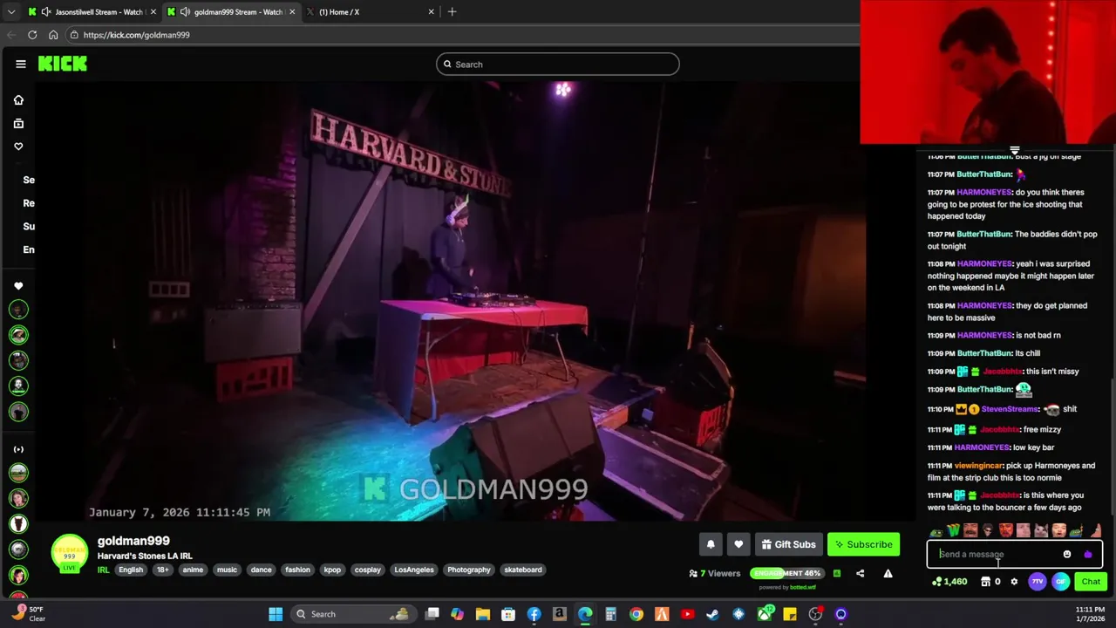Click the LosAngeles tag

click(x=414, y=570)
